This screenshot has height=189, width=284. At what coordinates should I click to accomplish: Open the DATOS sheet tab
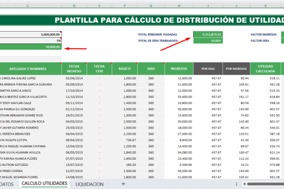[7, 184]
